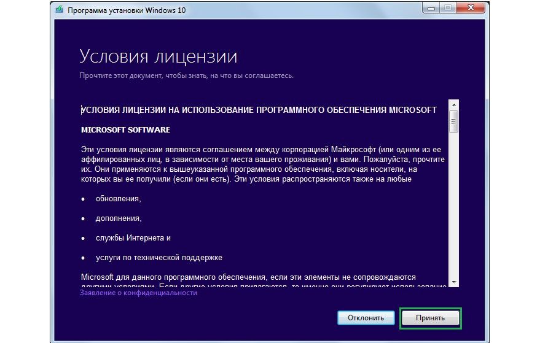Click the MICROSOFT SOFTWARE subheading
The height and width of the screenshot is (343, 556).
click(x=125, y=130)
